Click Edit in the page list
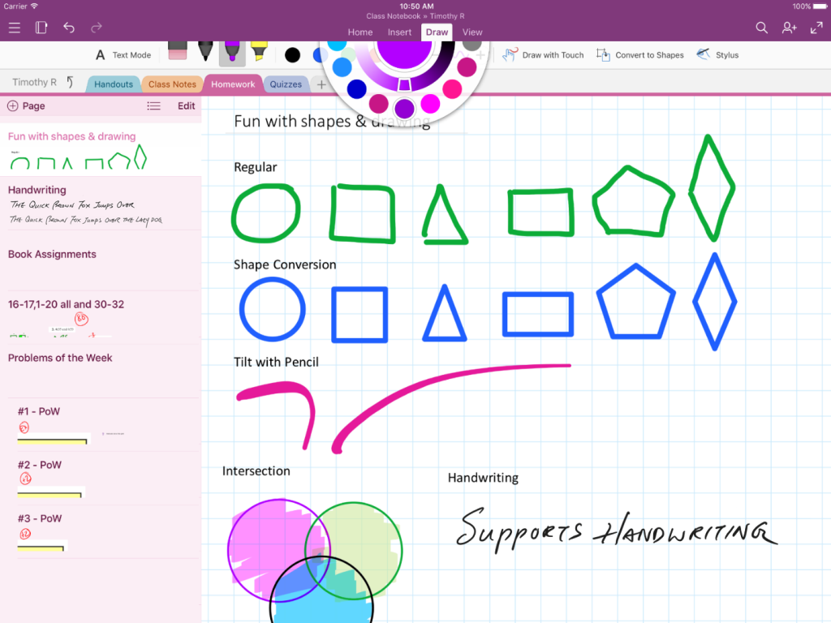This screenshot has width=831, height=623. [x=187, y=106]
